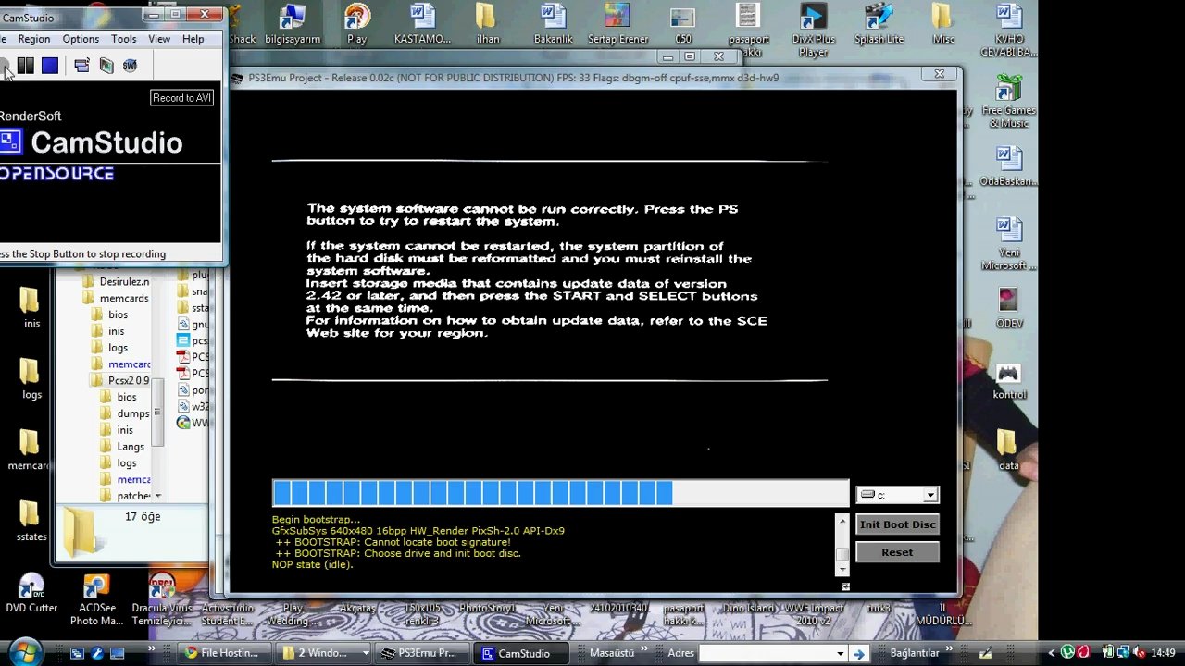Select memcards folder in Explorer tree
The width and height of the screenshot is (1185, 666).
point(116,298)
